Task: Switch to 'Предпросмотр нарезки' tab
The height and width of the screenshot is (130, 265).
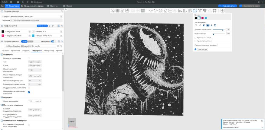Action: click(x=32, y=6)
